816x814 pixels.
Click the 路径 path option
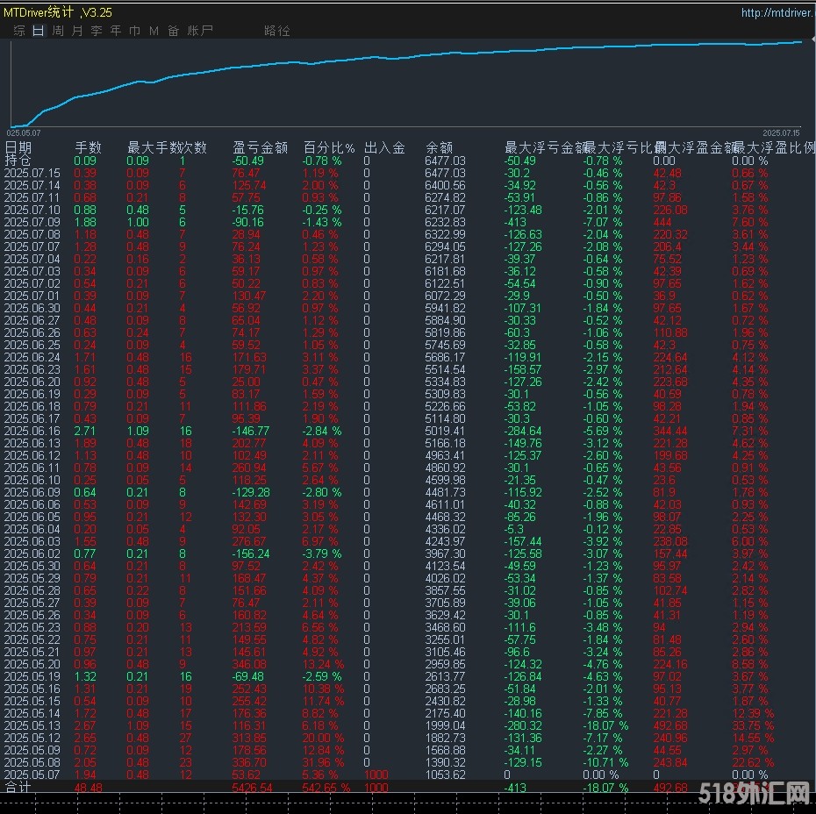[276, 30]
